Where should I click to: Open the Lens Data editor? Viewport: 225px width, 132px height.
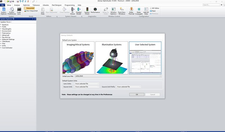(x=43, y=11)
